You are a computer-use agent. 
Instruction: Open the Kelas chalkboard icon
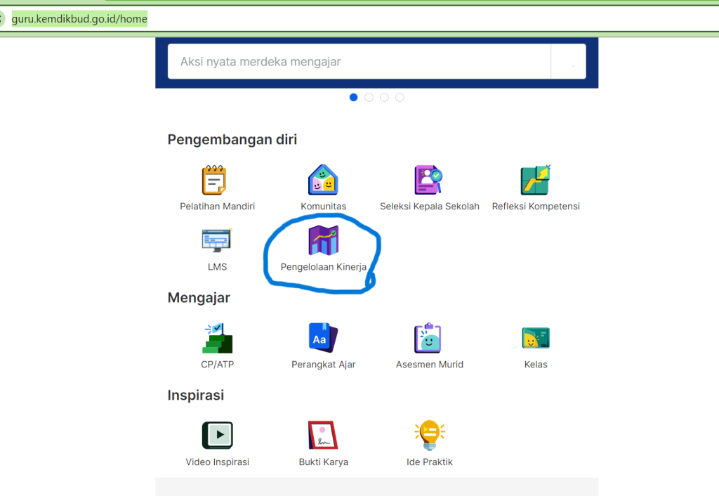tap(536, 338)
